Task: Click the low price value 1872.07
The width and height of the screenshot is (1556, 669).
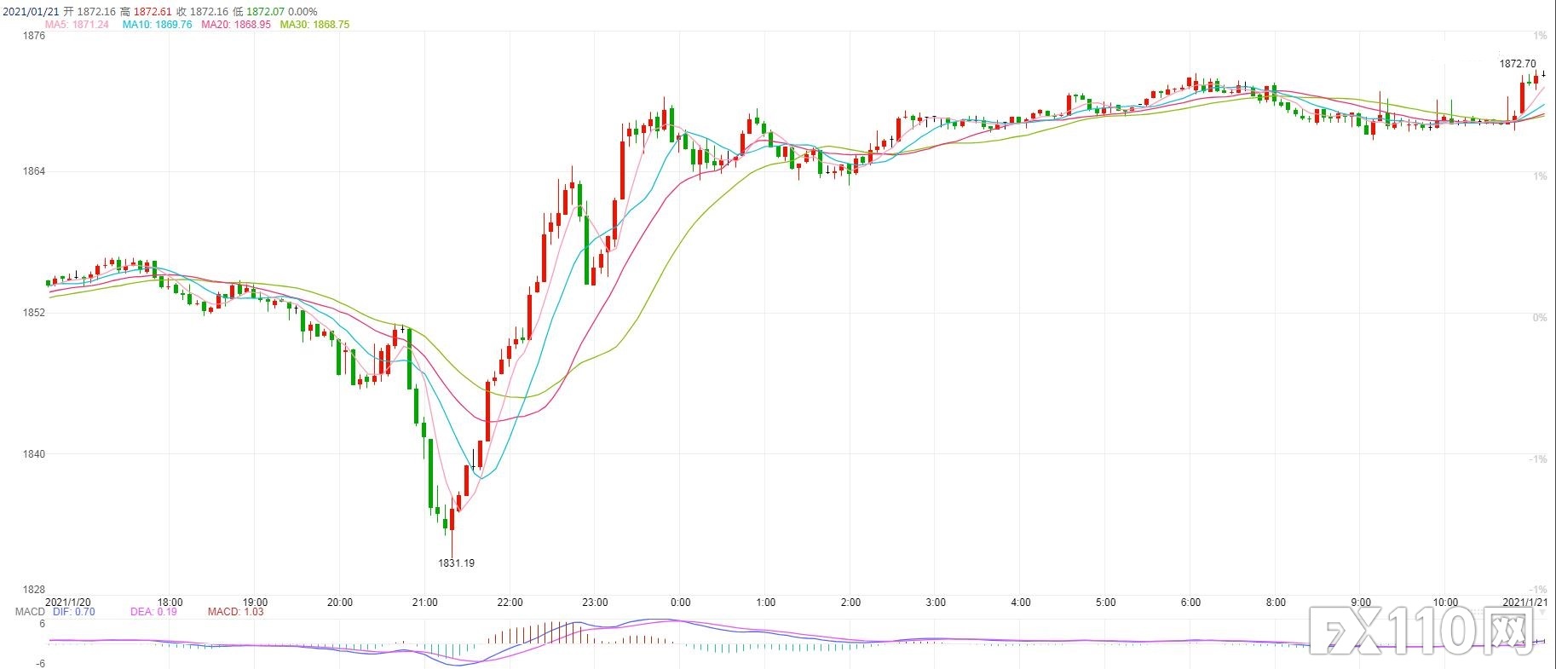Action: point(266,12)
